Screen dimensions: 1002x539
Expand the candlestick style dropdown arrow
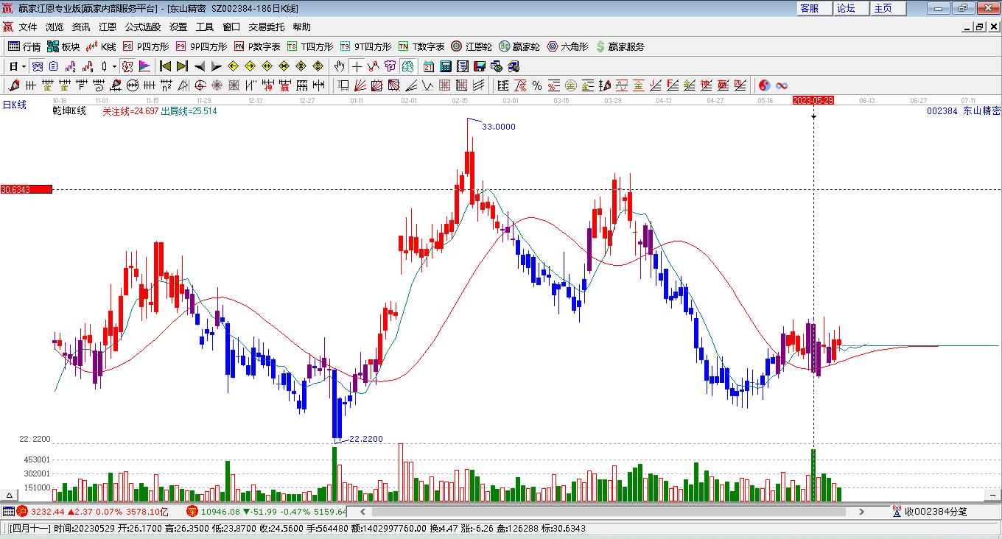pos(114,66)
